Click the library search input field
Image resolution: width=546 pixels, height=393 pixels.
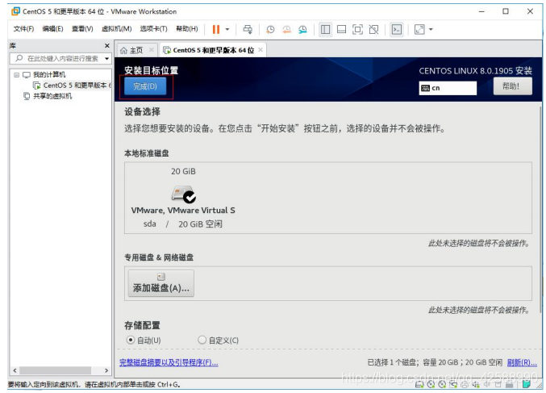pyautogui.click(x=59, y=58)
